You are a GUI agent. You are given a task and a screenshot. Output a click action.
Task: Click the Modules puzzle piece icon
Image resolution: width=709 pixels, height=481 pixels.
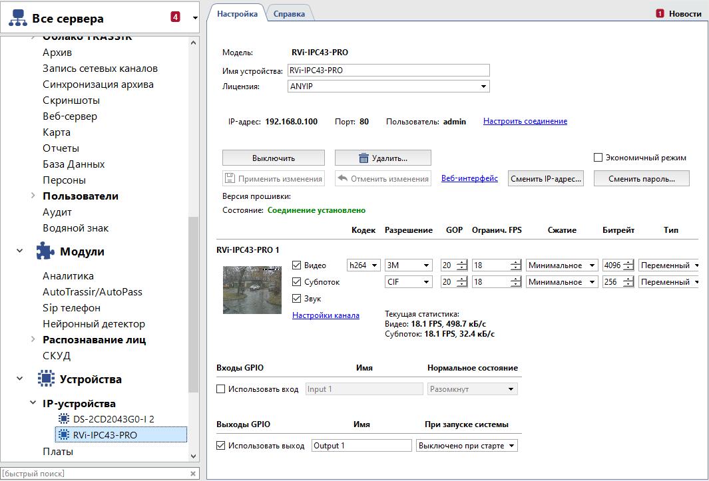click(x=45, y=251)
